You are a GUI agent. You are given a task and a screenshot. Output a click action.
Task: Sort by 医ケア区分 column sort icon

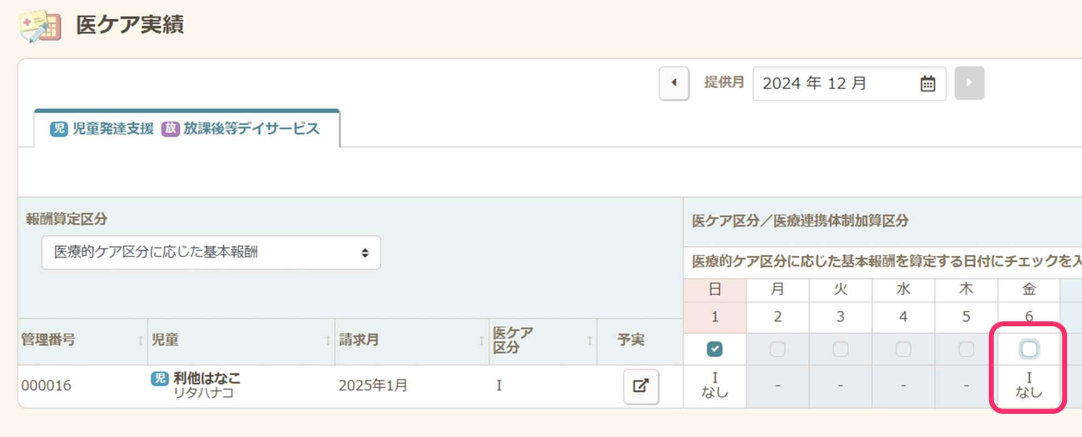[590, 341]
